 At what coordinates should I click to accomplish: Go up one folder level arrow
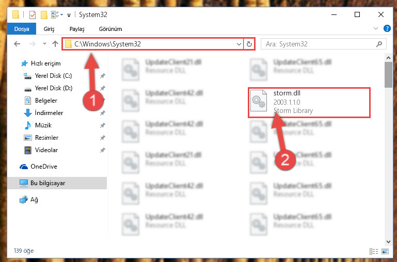(x=55, y=44)
